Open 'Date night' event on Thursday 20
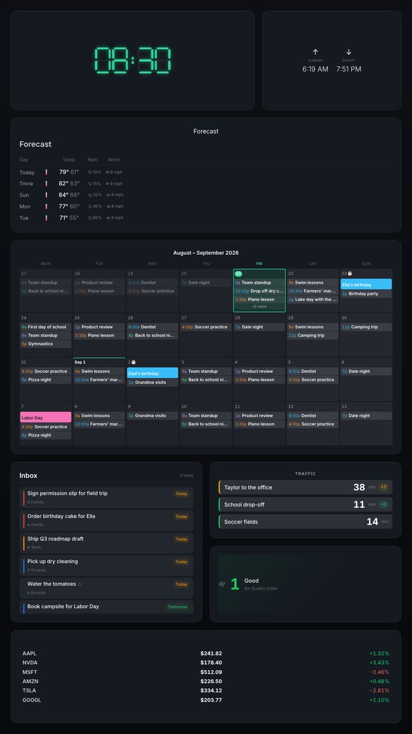This screenshot has width=412, height=734. coord(206,283)
